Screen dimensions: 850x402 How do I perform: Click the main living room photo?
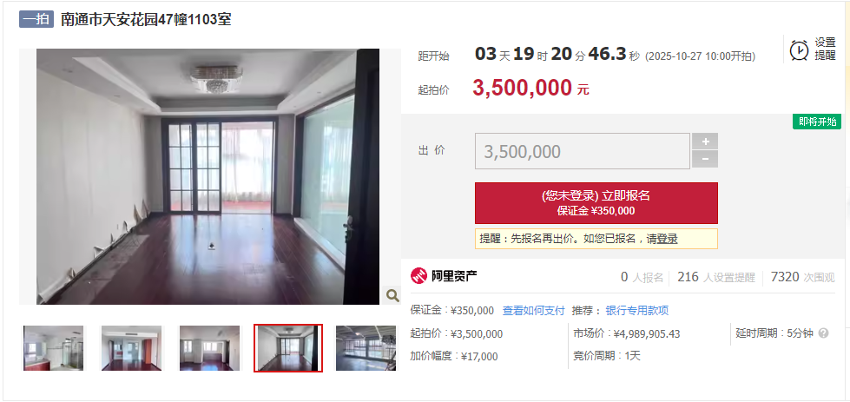208,176
